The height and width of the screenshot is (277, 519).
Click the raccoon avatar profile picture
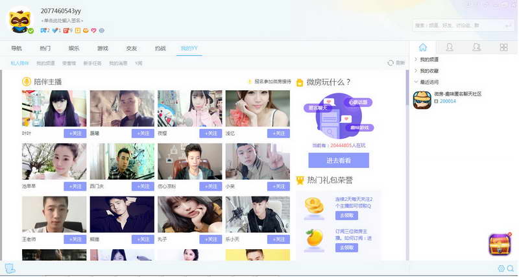coord(20,21)
